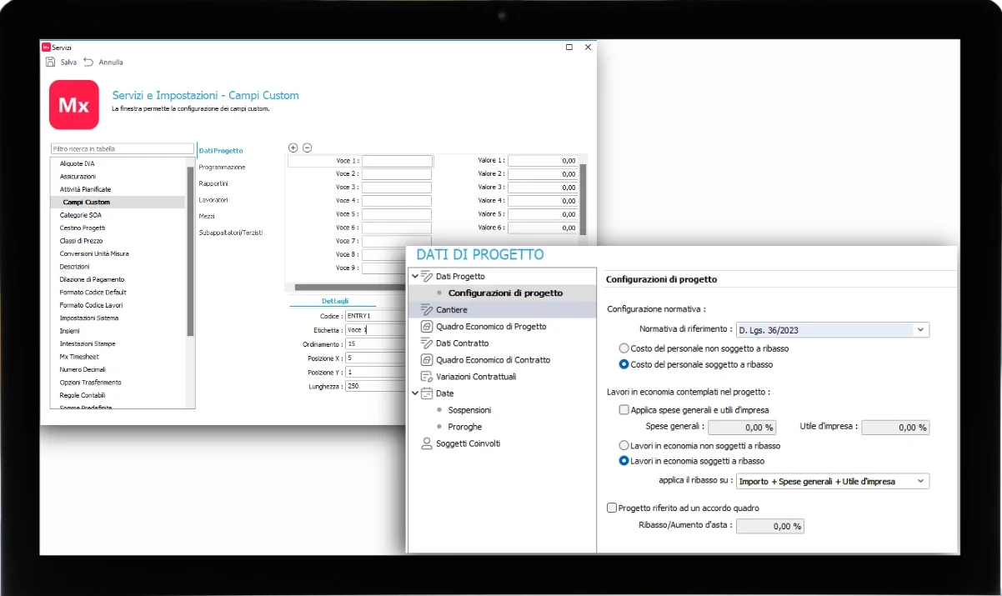Click the Ordinamento field showing 15
This screenshot has width=1002, height=596.
[375, 343]
